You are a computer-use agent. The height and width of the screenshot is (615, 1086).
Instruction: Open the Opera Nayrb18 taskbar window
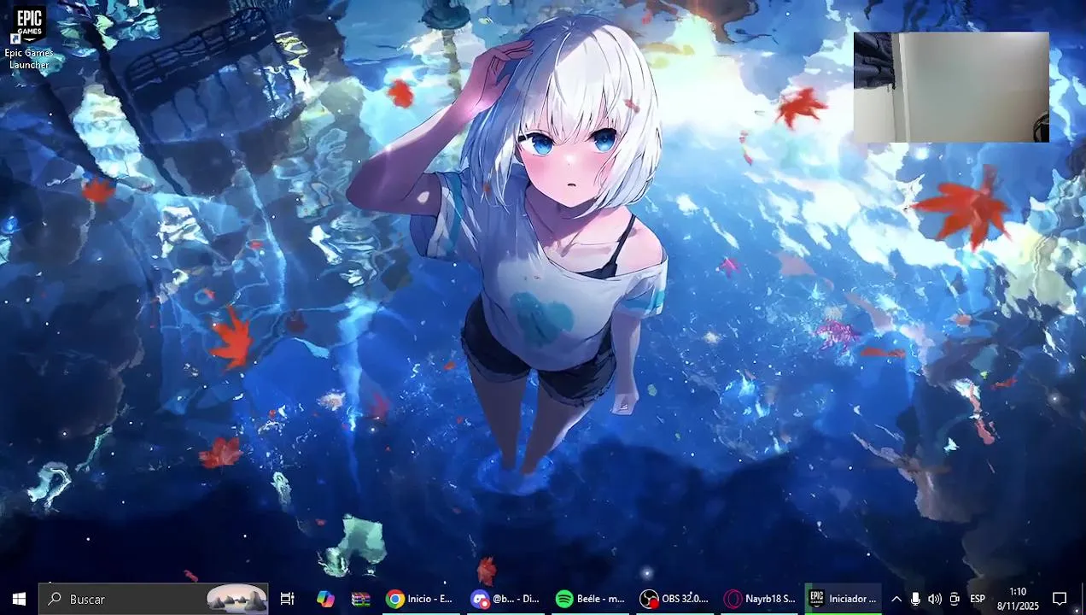(760, 599)
